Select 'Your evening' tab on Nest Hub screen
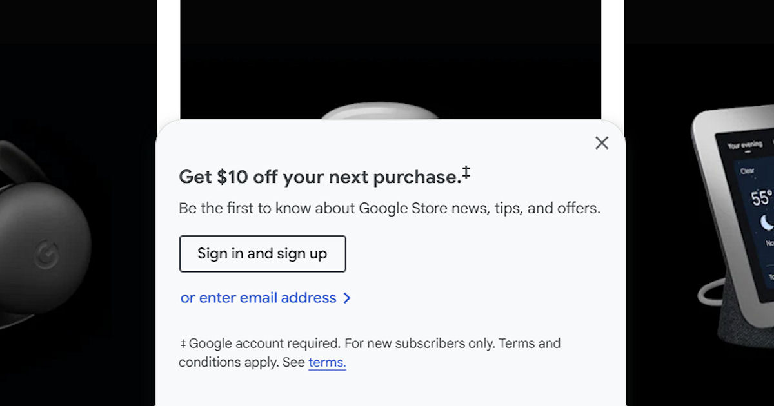774x406 pixels. pyautogui.click(x=744, y=145)
